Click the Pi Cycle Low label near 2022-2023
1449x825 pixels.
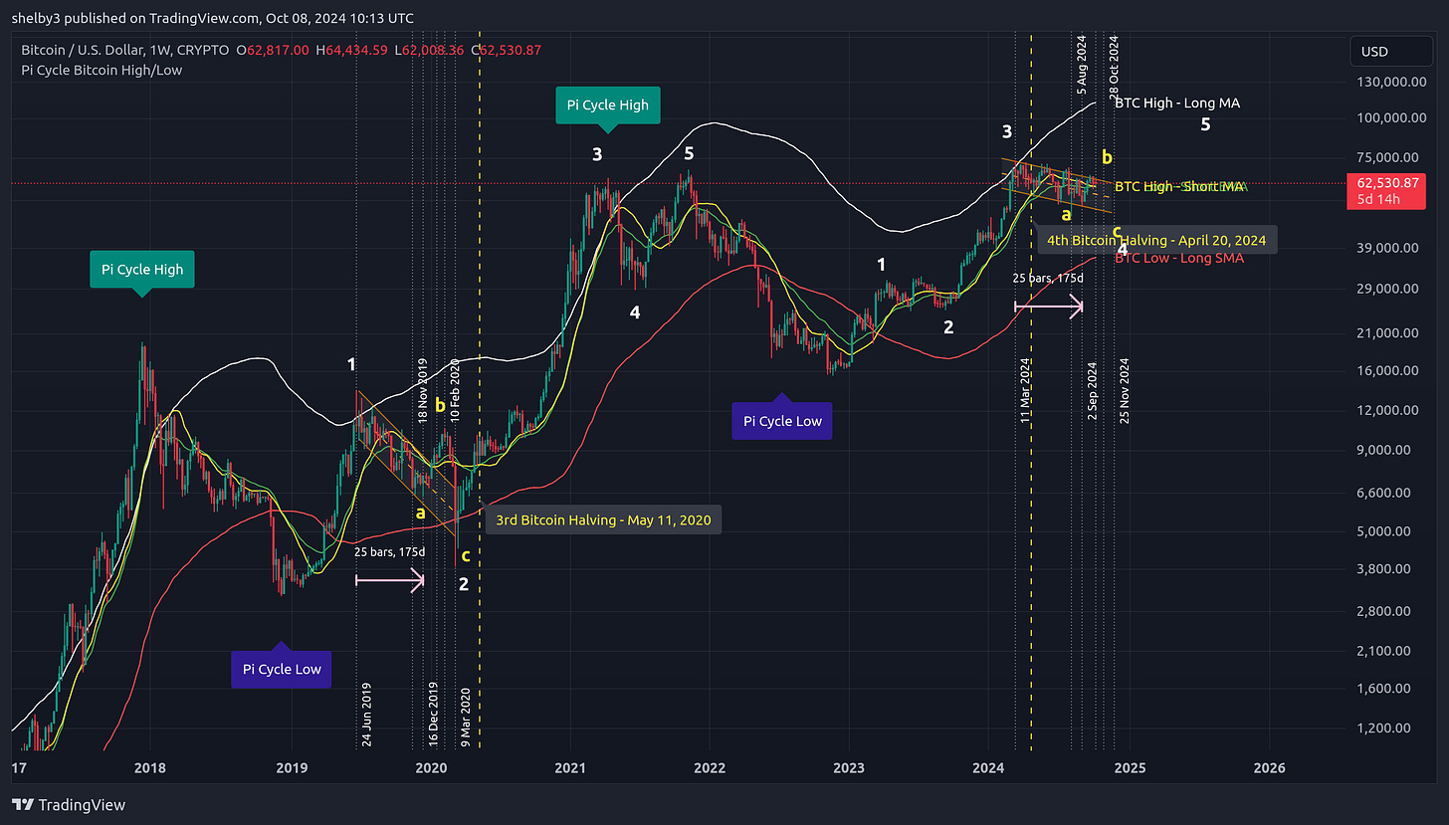[782, 420]
